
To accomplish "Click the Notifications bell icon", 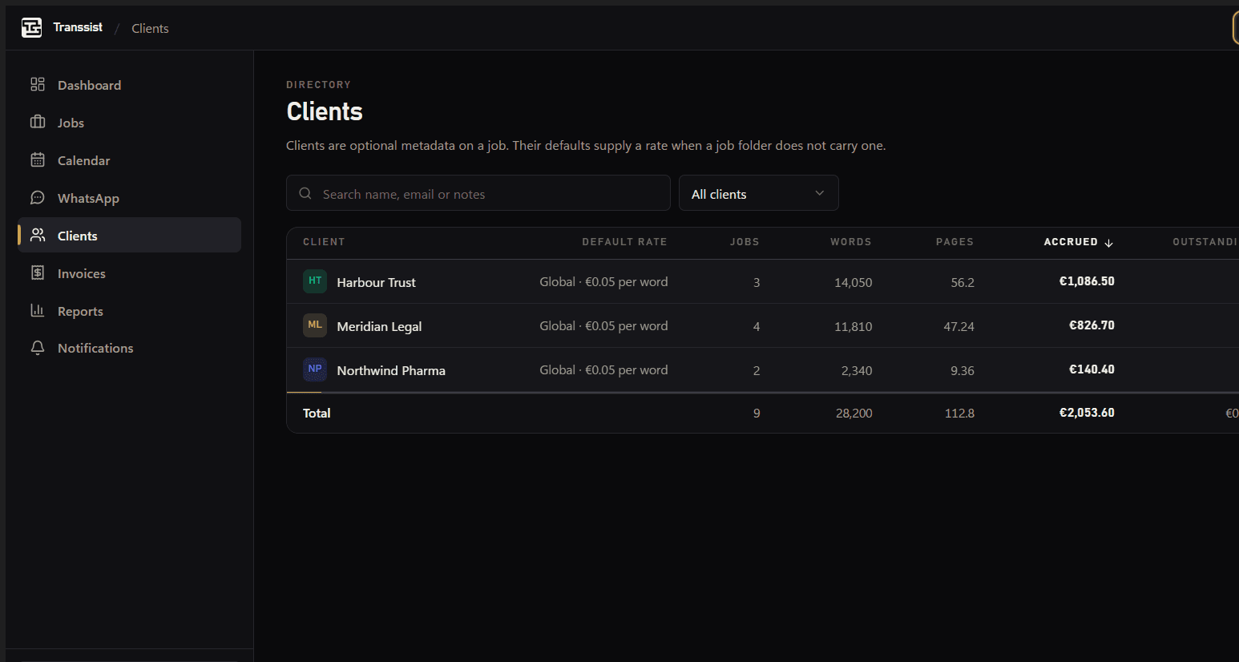I will [x=38, y=348].
